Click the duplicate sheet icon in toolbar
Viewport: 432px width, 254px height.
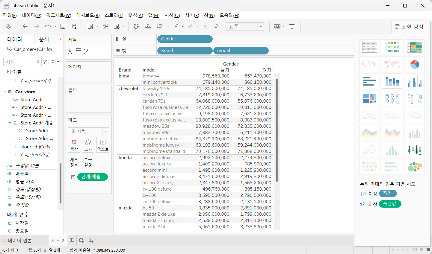point(105,26)
